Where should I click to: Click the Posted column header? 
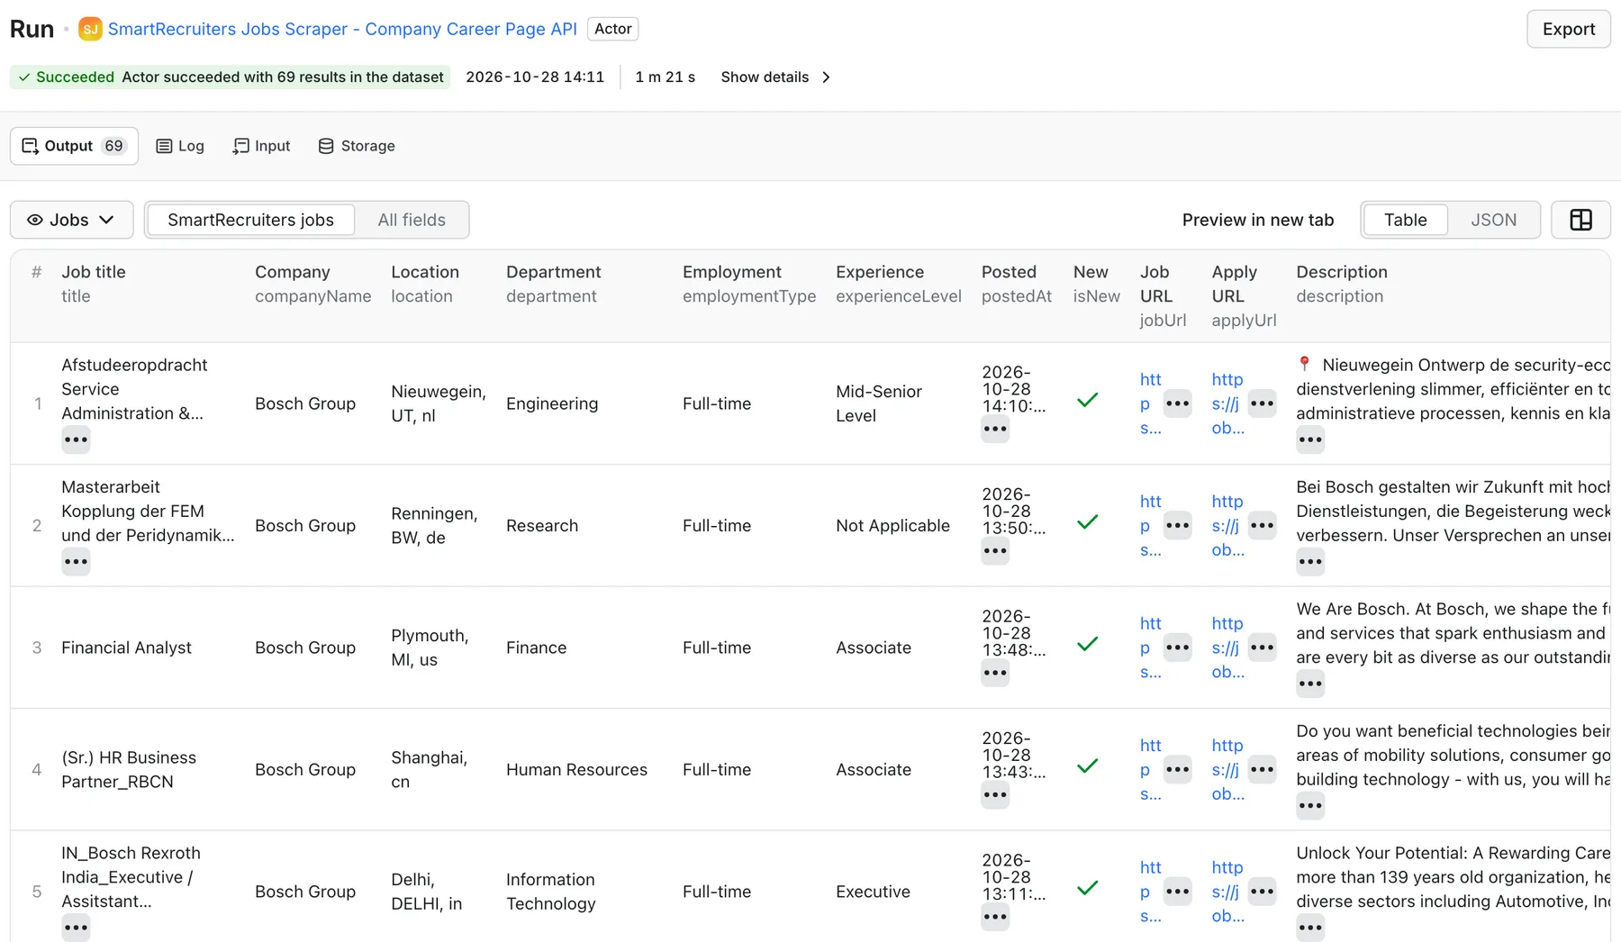(x=1009, y=272)
